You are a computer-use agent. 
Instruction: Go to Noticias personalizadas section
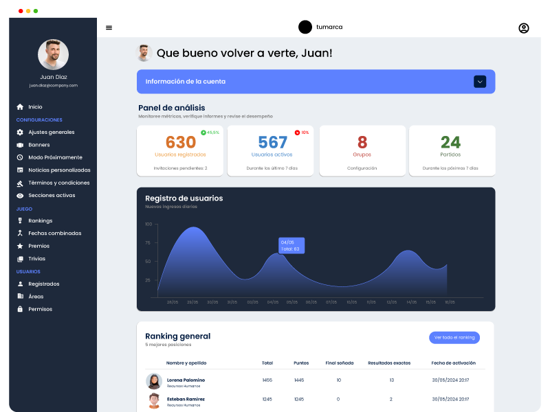59,170
